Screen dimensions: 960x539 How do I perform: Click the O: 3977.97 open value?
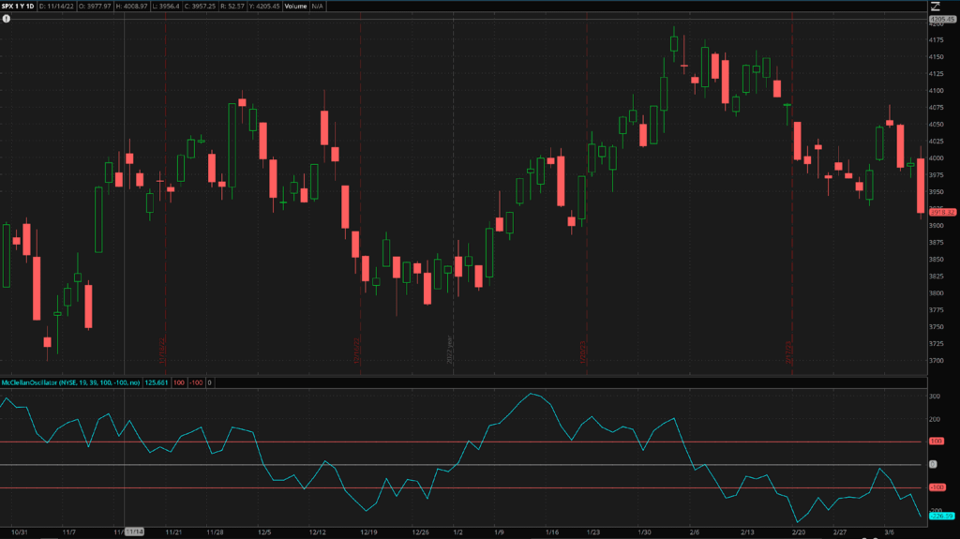95,7
